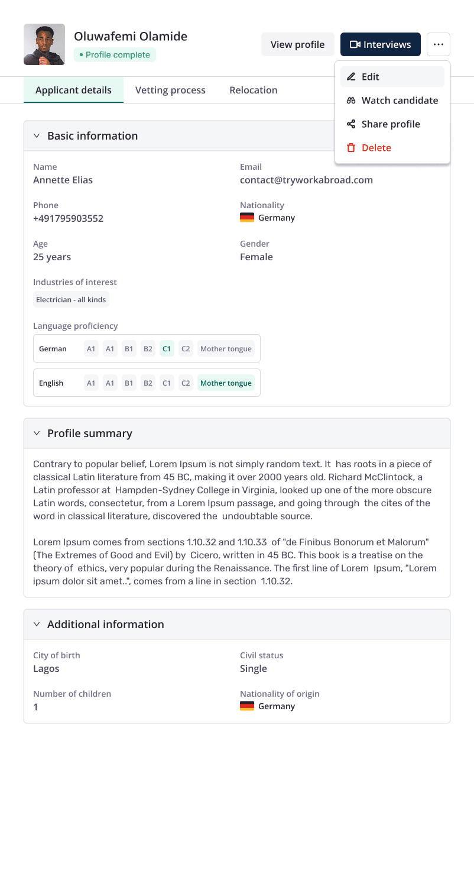This screenshot has height=886, width=474.
Task: Click the Electrician - all kinds interest tag
Action: [x=71, y=300]
